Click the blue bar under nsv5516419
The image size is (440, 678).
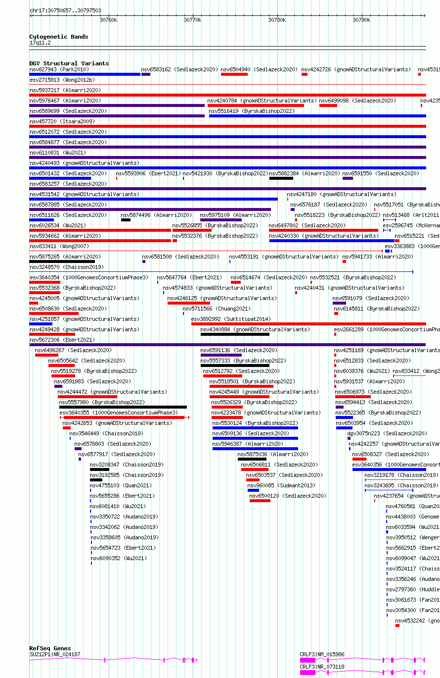(x=317, y=116)
